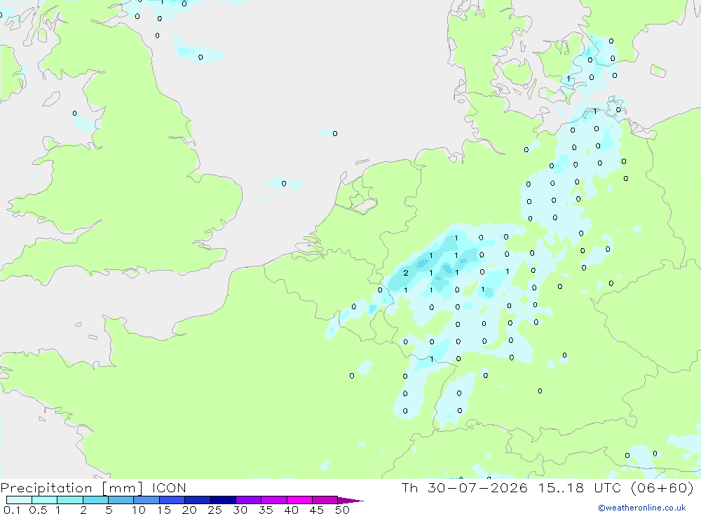Click the legend swatch between 0.1 and 0.5
This screenshot has height=514, width=701.
coord(19,500)
